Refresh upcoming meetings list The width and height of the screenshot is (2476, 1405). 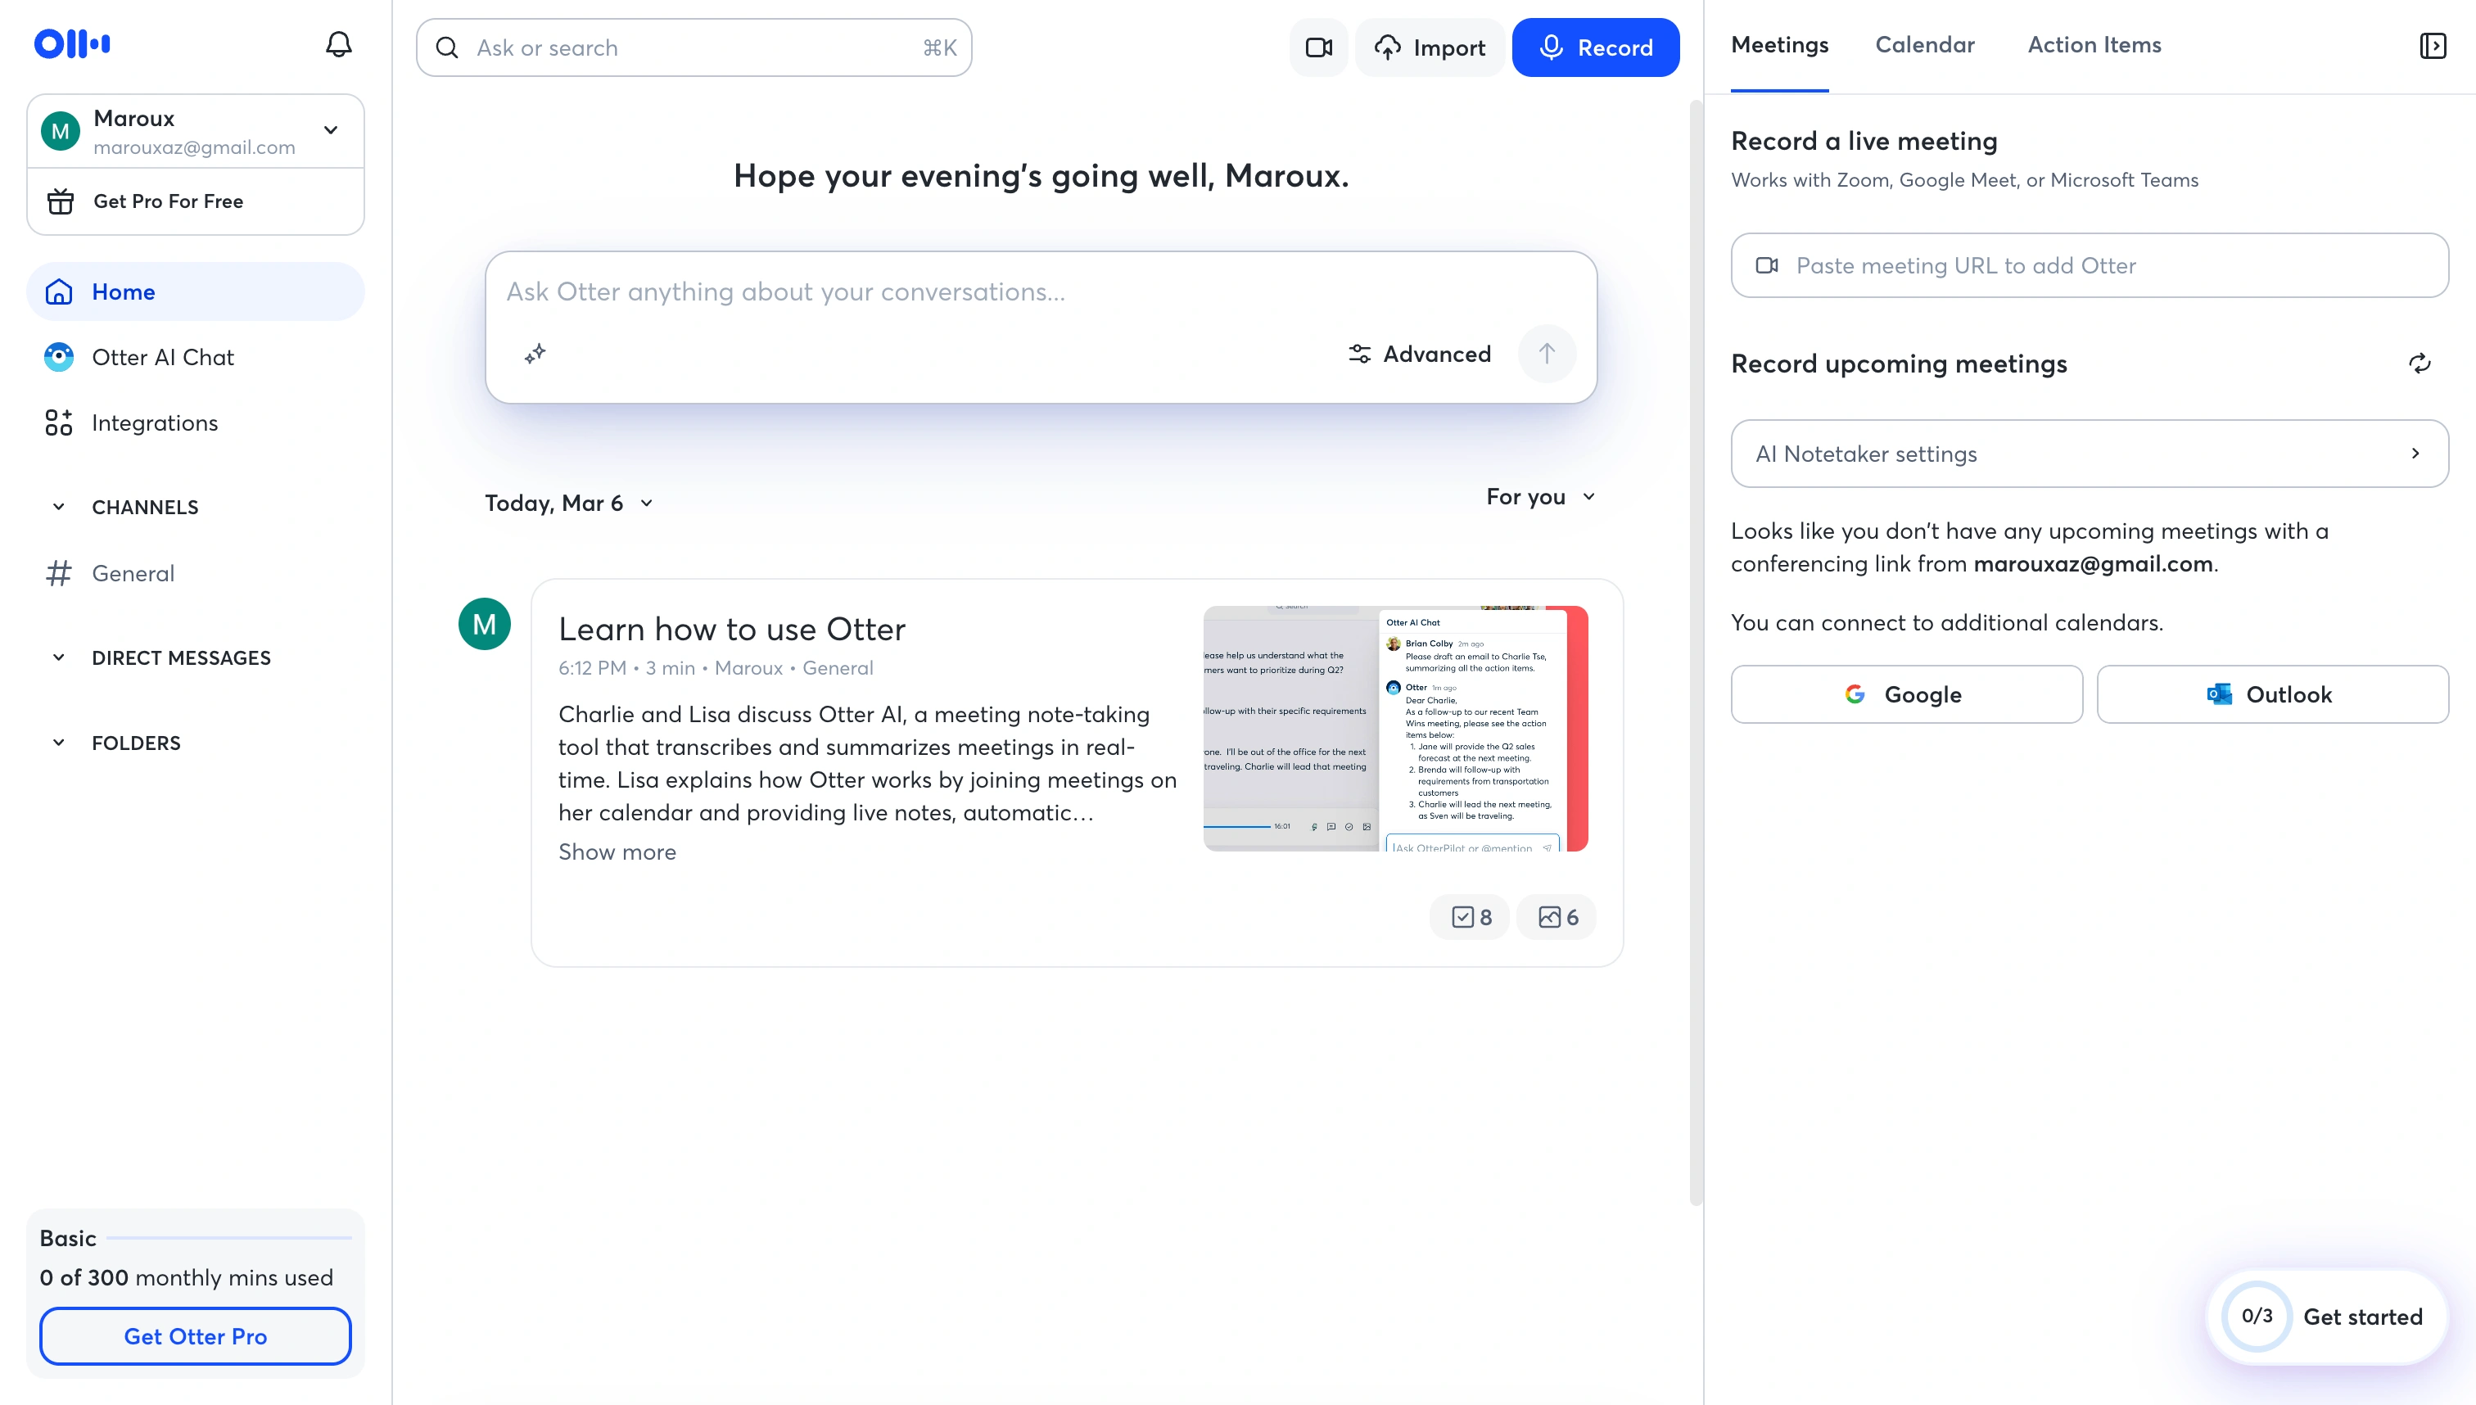pos(2419,363)
